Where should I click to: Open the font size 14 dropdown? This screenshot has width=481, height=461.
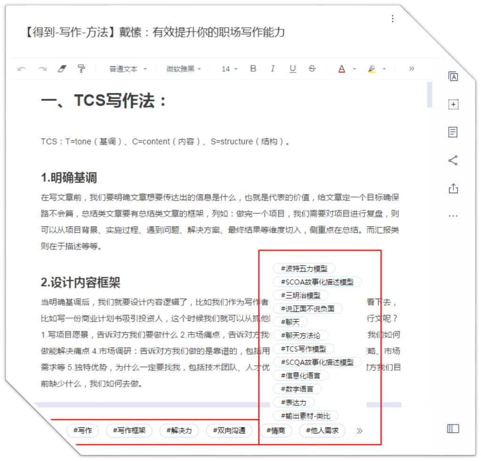230,69
